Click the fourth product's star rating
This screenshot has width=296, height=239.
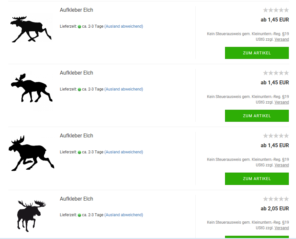[x=276, y=199]
